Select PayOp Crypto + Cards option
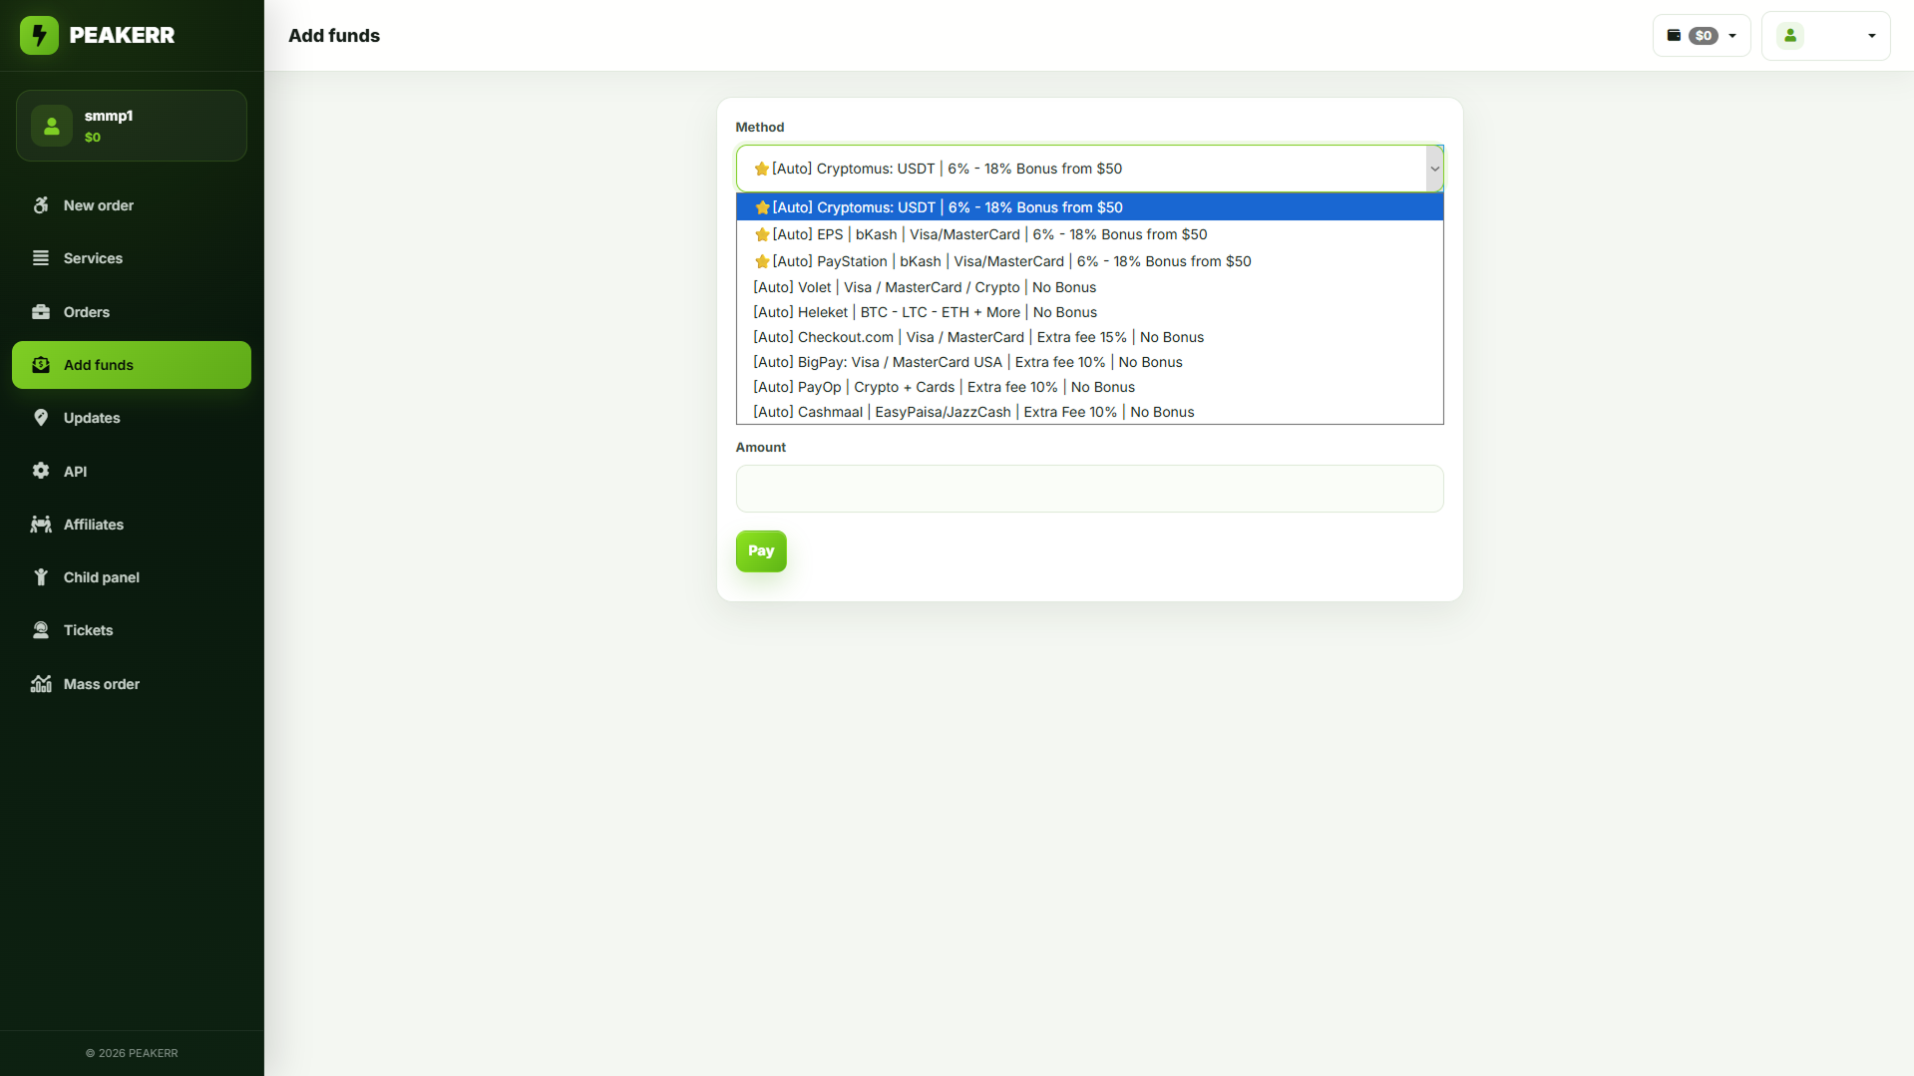The height and width of the screenshot is (1076, 1914). [1089, 387]
